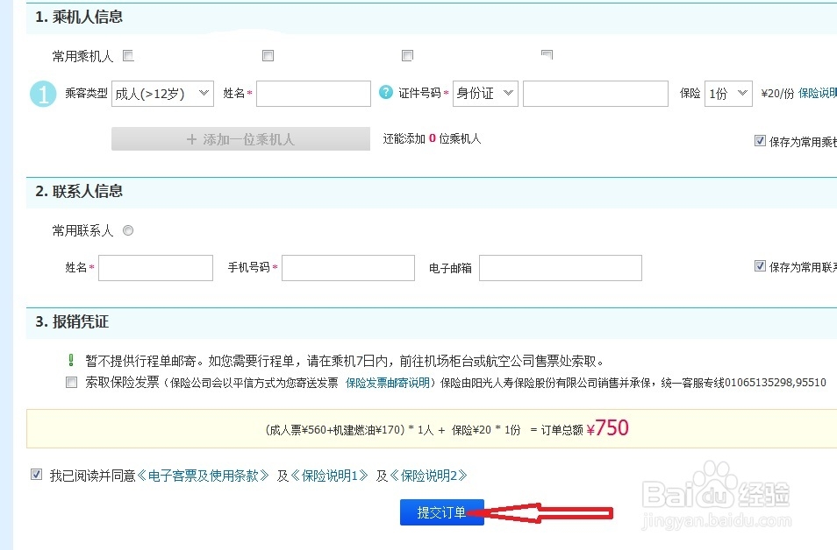
Task: Click the green exclamation notice icon
Action: [x=71, y=360]
